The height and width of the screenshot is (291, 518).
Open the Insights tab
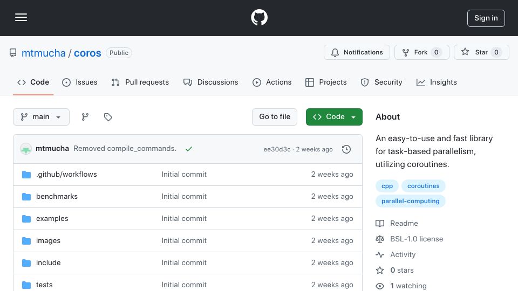click(x=437, y=82)
